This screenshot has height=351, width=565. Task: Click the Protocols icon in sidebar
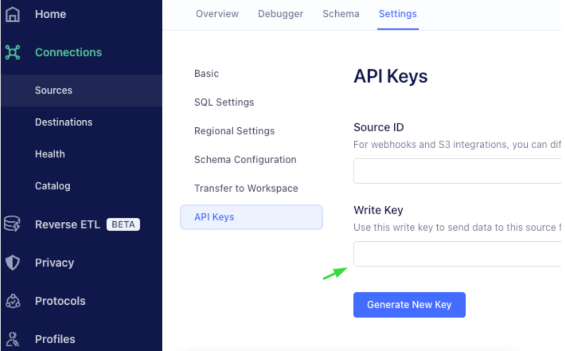[x=13, y=301]
